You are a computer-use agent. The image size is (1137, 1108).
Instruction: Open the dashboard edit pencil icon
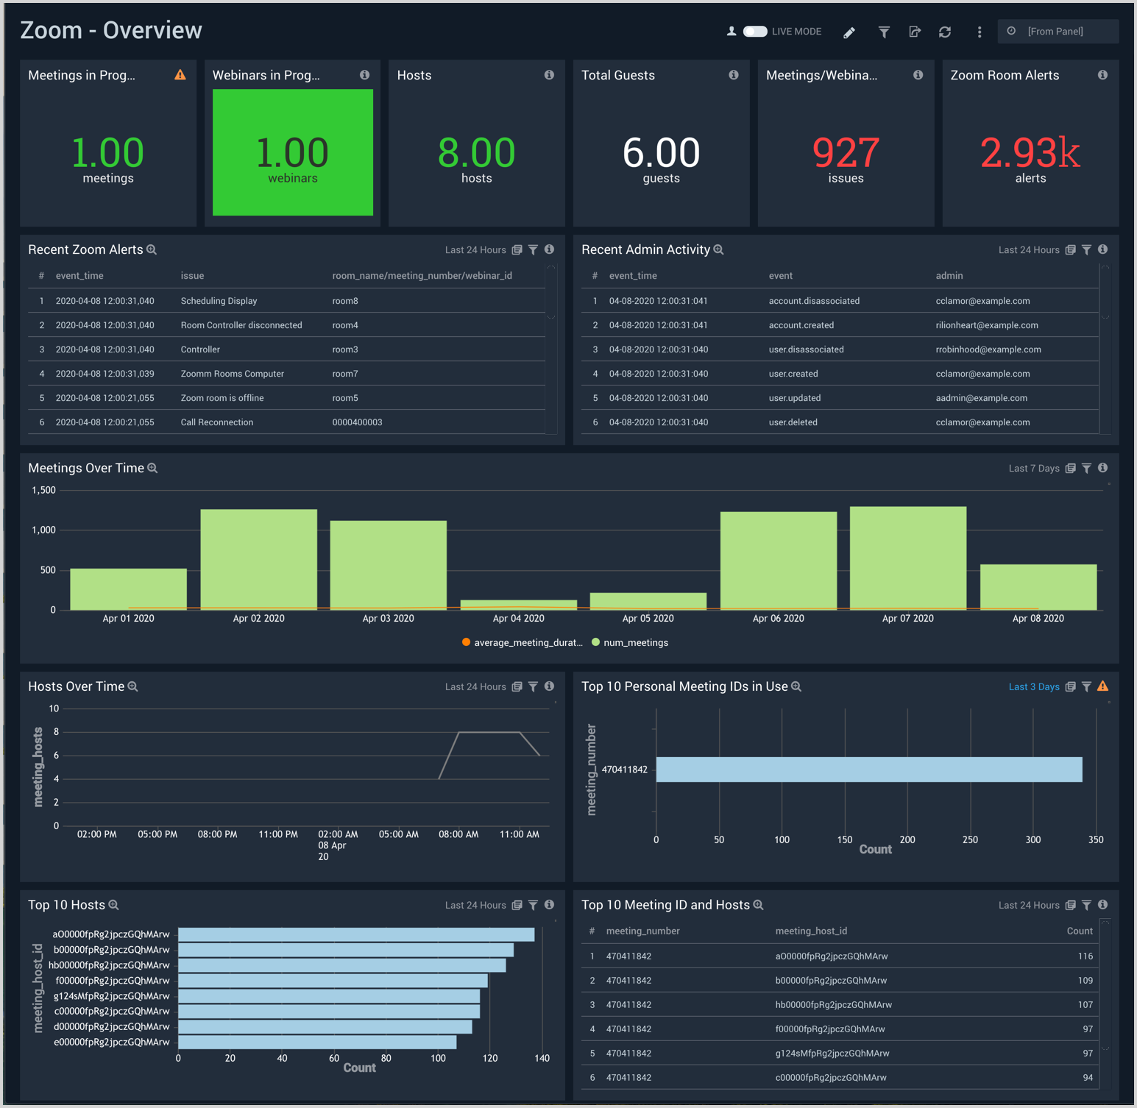pos(849,32)
